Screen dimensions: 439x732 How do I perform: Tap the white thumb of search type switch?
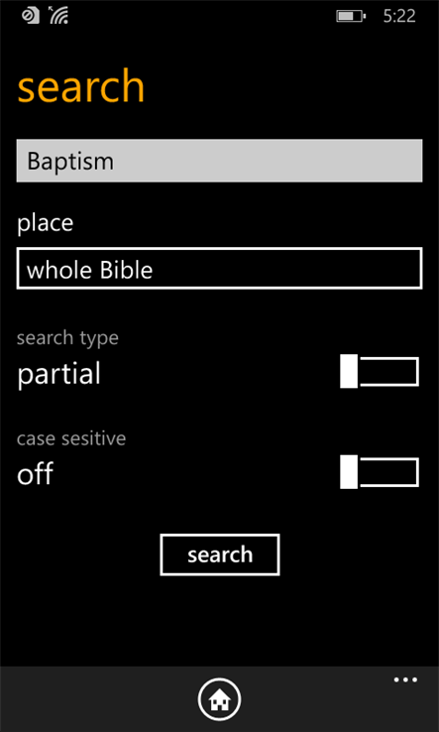pyautogui.click(x=349, y=372)
